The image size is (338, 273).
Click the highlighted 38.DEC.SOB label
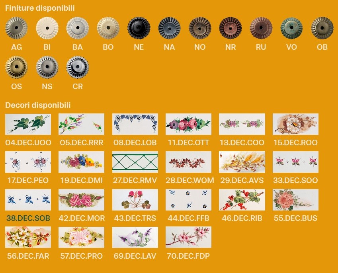[x=28, y=218]
